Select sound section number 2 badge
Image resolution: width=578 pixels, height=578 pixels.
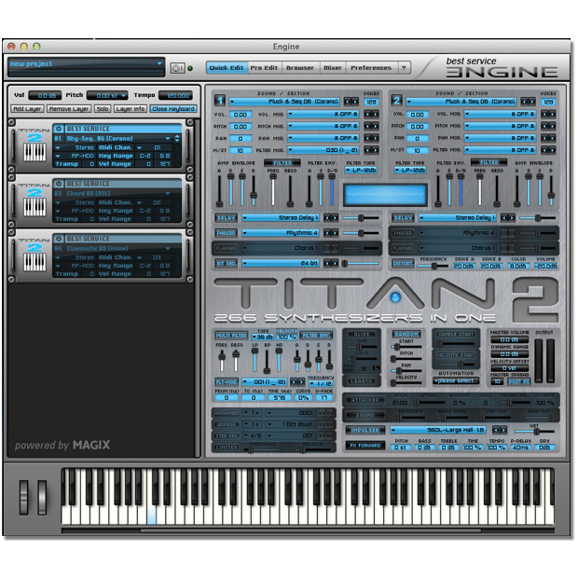coord(397,101)
